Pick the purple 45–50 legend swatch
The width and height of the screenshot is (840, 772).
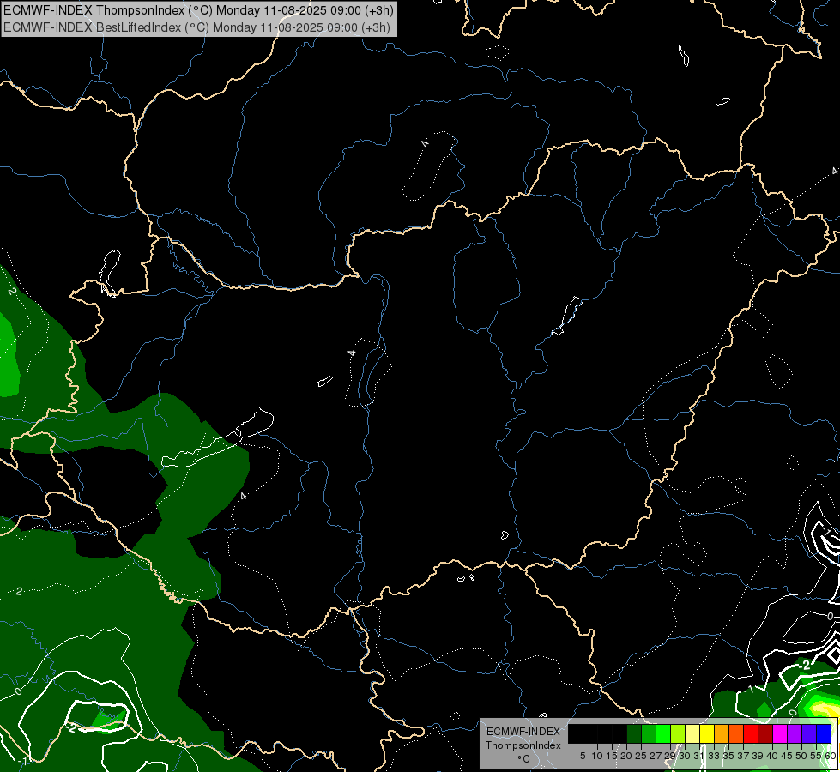[795, 734]
